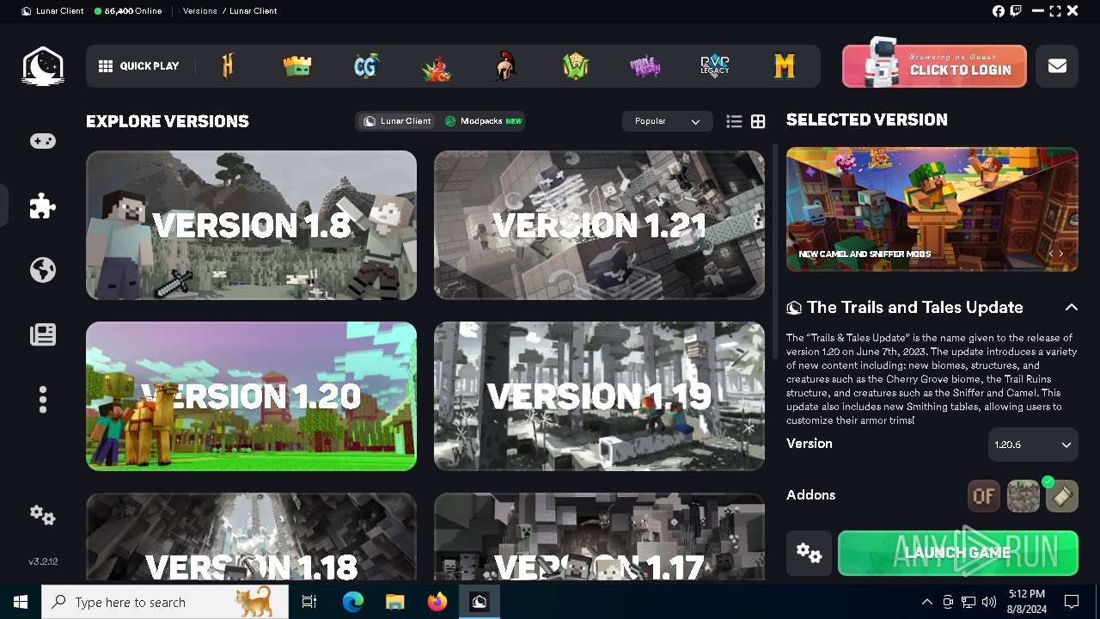Open Windows Start menu

21,602
